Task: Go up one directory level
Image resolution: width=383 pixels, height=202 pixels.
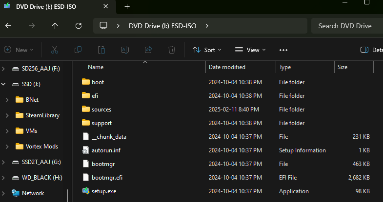Action: click(x=55, y=26)
